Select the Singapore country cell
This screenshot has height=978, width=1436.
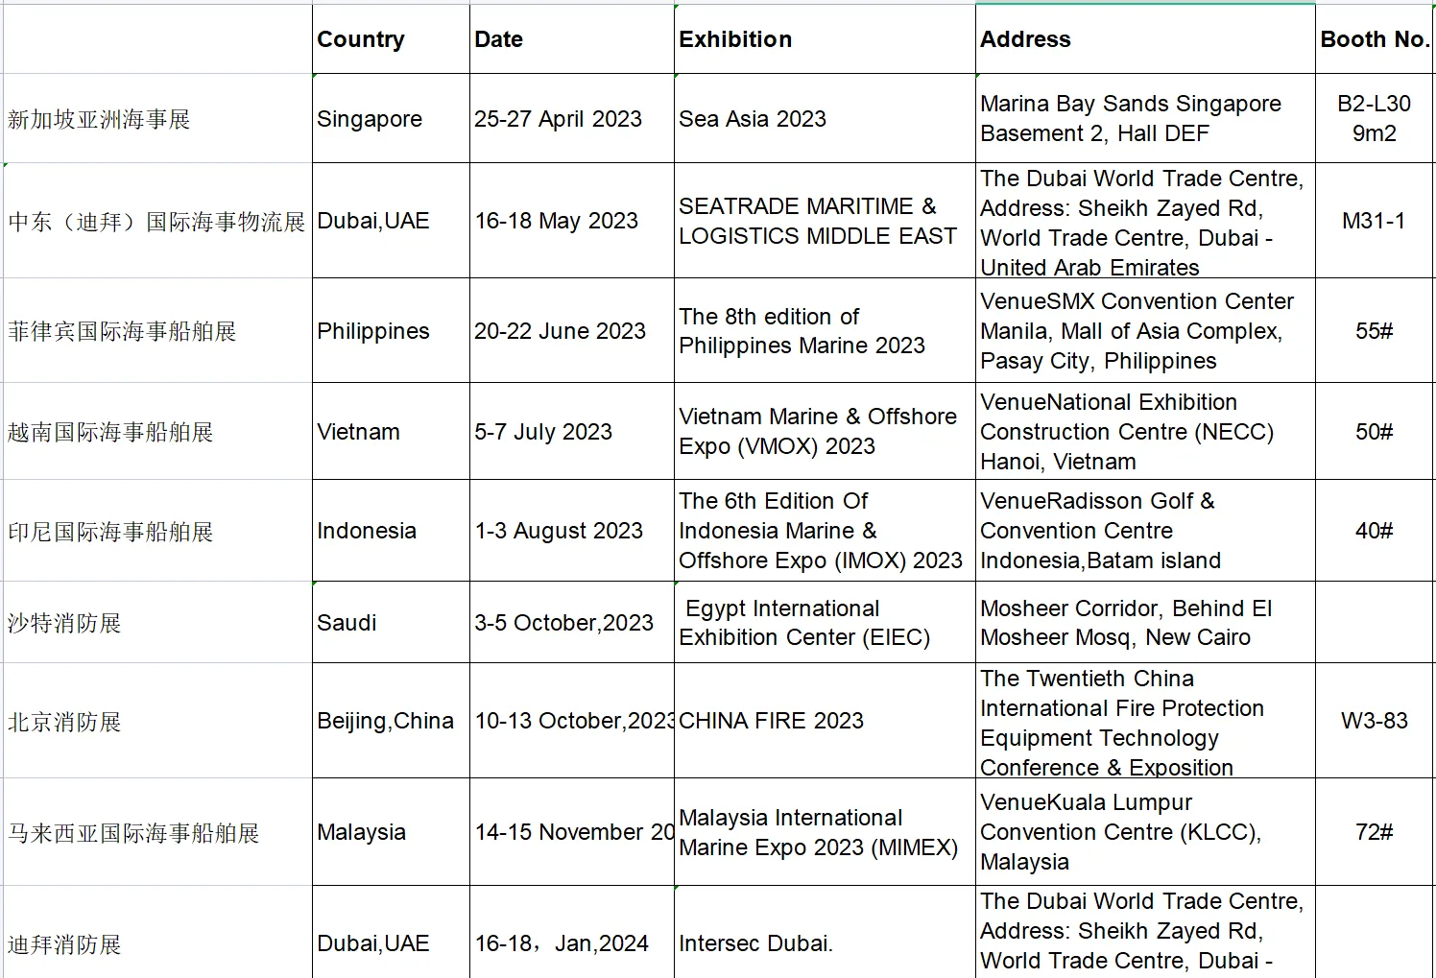pyautogui.click(x=390, y=119)
